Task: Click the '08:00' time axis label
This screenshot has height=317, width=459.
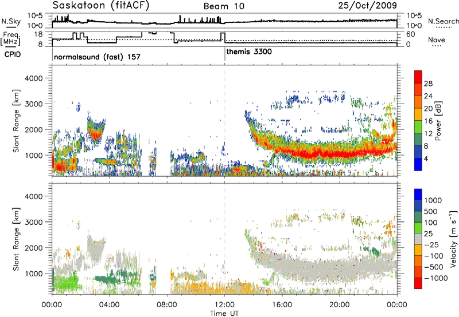Action: coord(167,304)
